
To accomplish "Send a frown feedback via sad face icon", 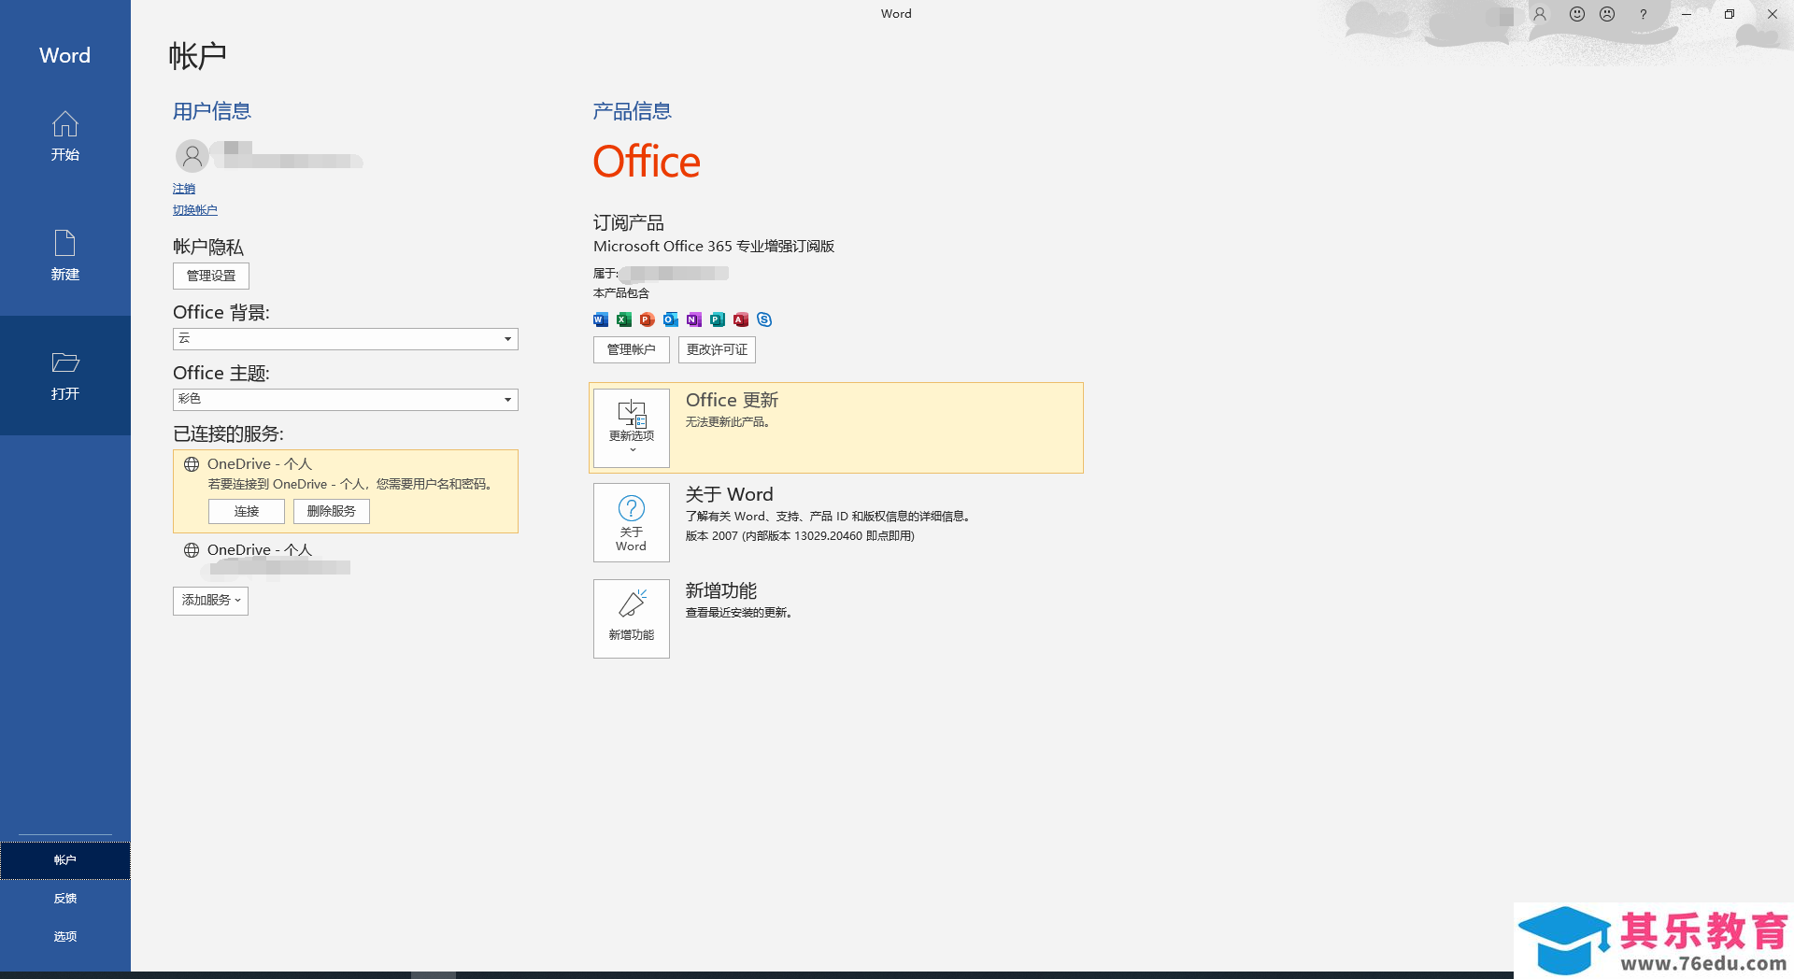I will 1607,14.
